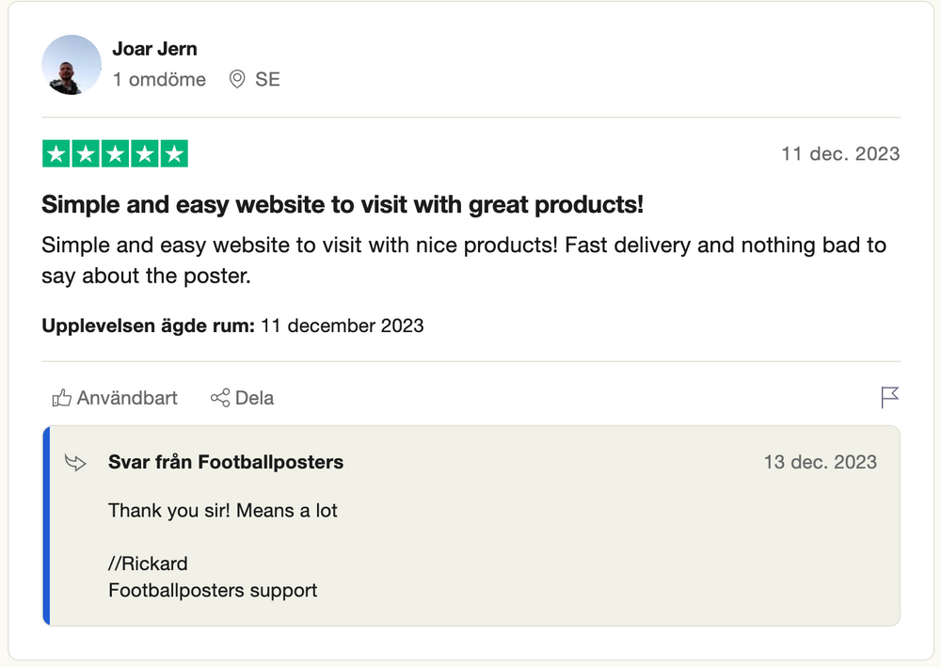941x667 pixels.
Task: Click the reply date 13 dec. 2023
Action: click(x=820, y=462)
